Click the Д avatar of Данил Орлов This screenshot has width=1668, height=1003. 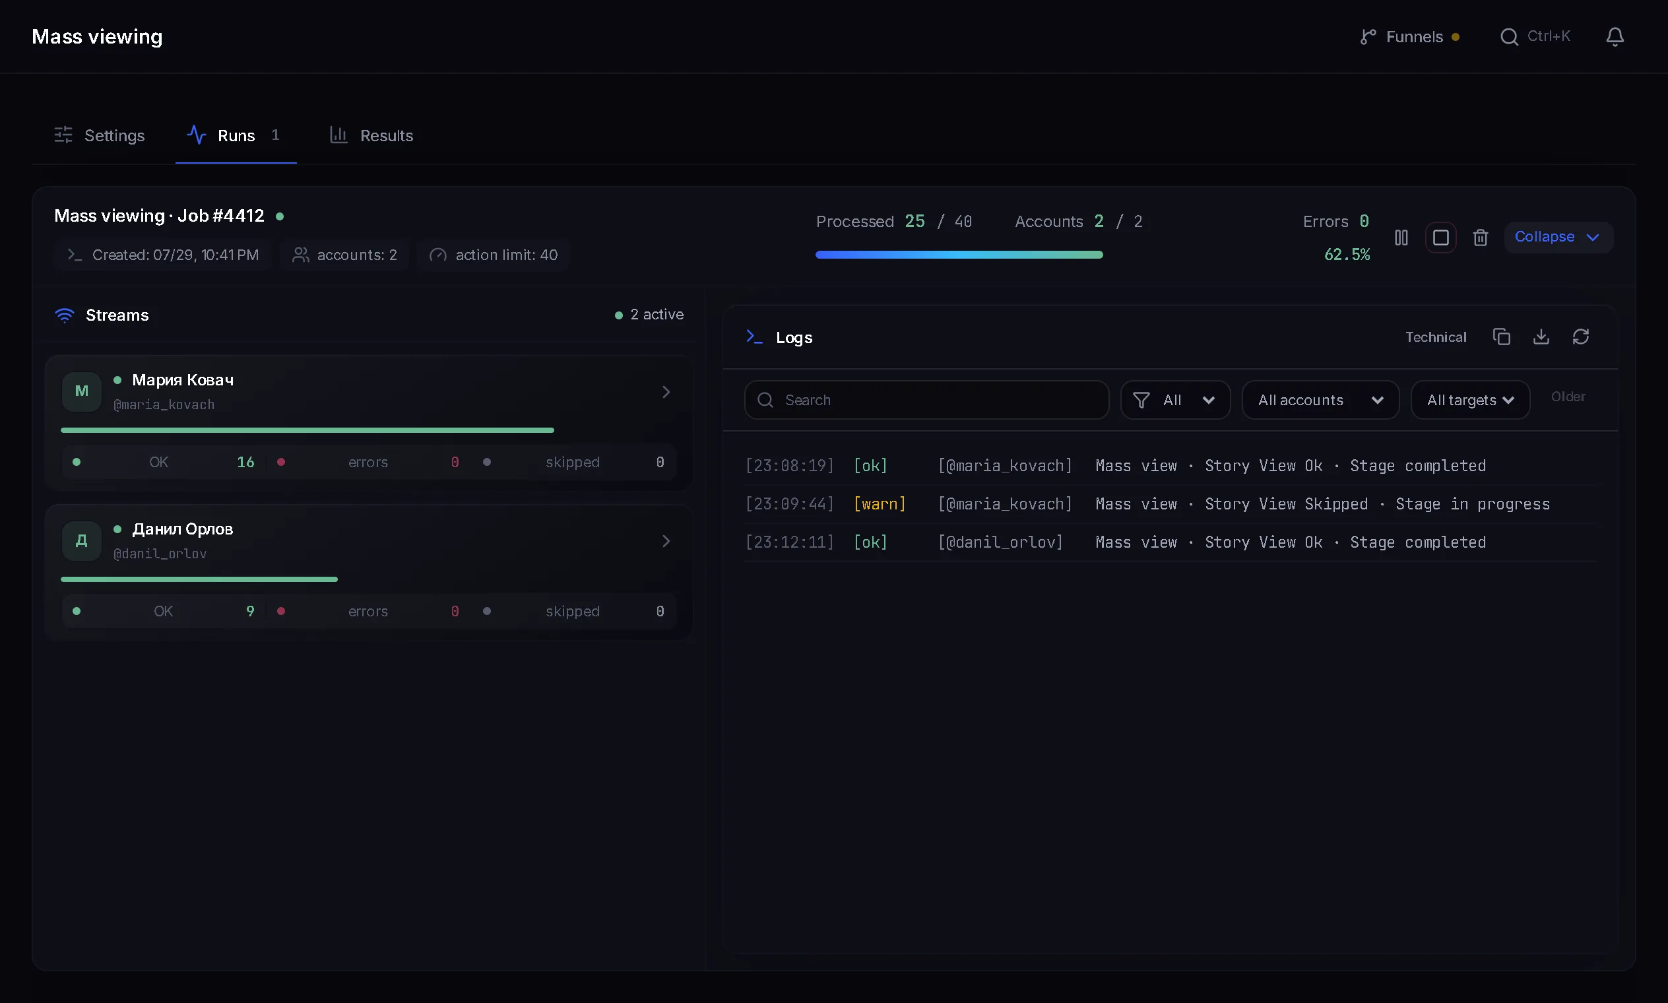(x=82, y=540)
